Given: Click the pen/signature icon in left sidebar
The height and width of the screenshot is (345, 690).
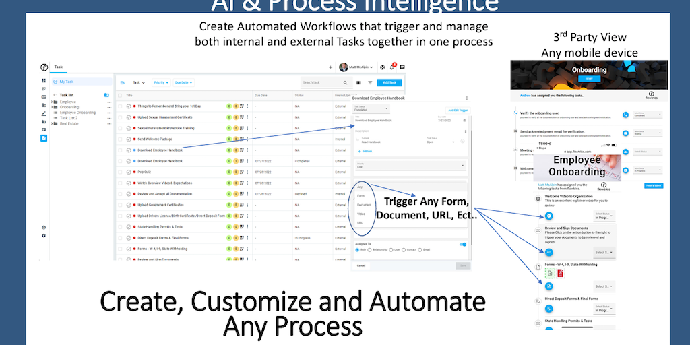Looking at the screenshot, I should coord(44,113).
